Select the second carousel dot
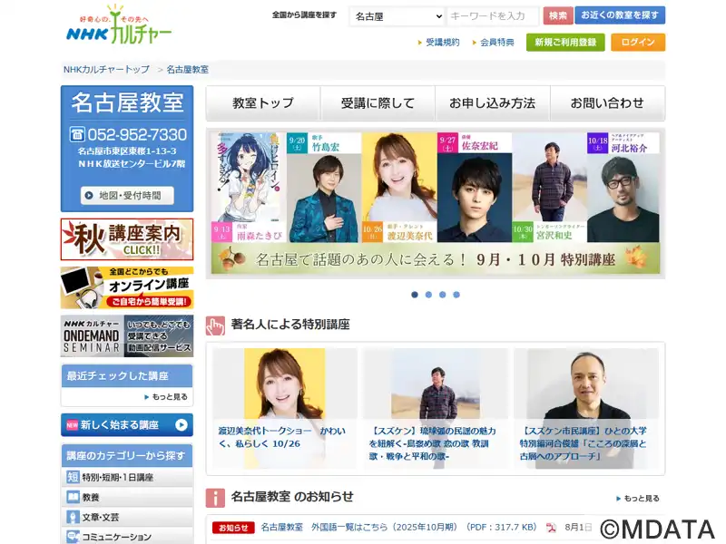This screenshot has width=726, height=544. (x=428, y=295)
